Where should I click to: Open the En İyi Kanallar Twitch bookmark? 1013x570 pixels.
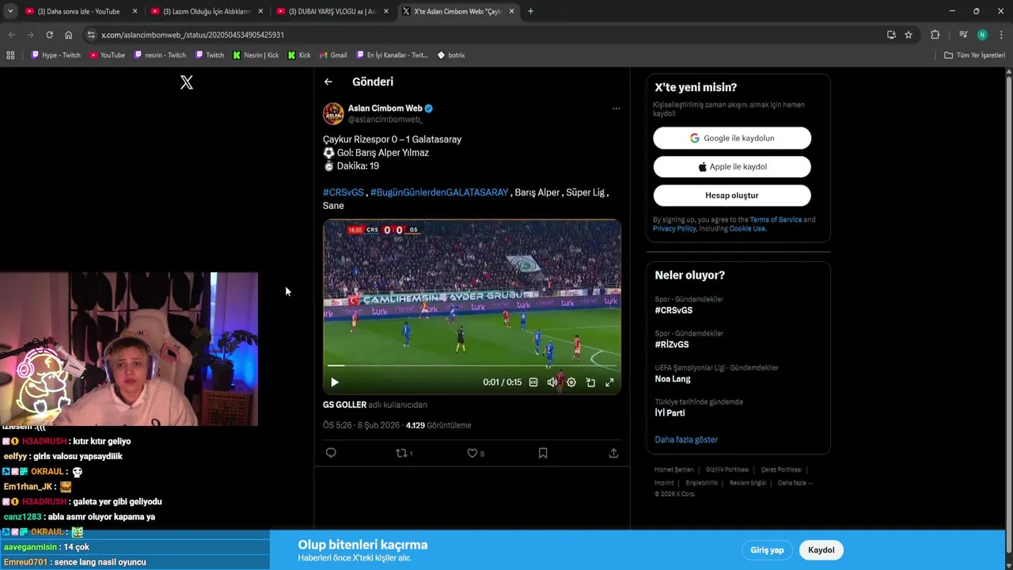[x=392, y=55]
